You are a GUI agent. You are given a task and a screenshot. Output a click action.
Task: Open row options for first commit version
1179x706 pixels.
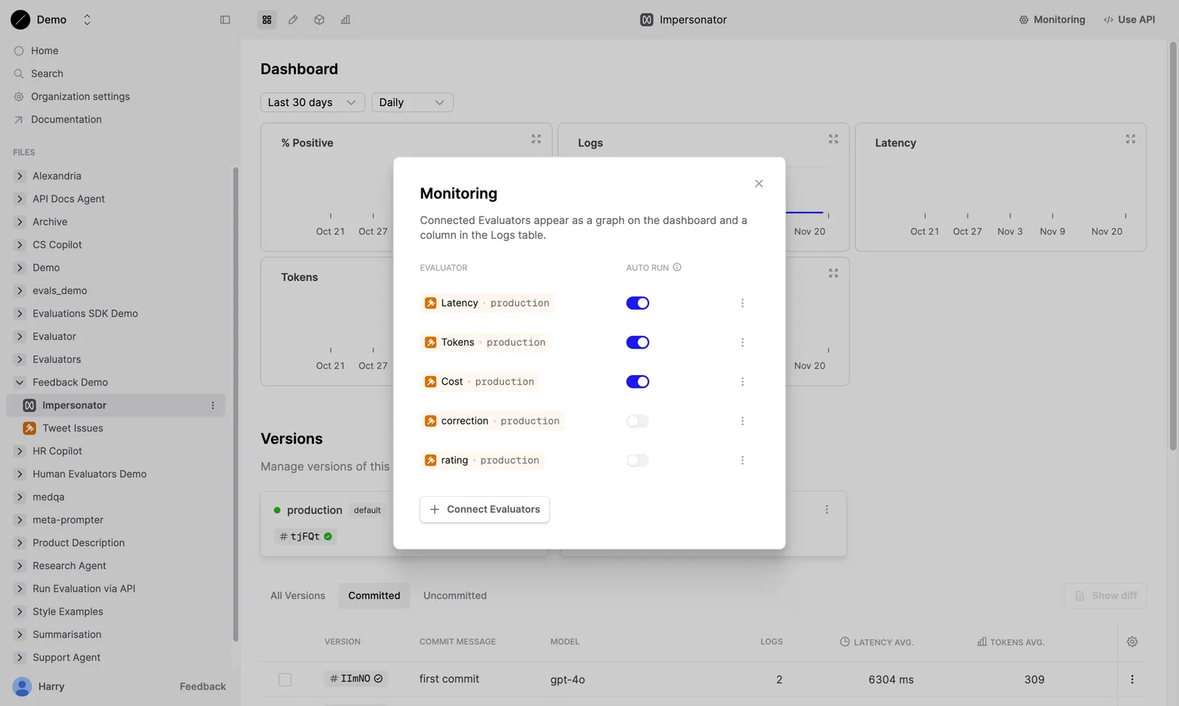click(1132, 679)
